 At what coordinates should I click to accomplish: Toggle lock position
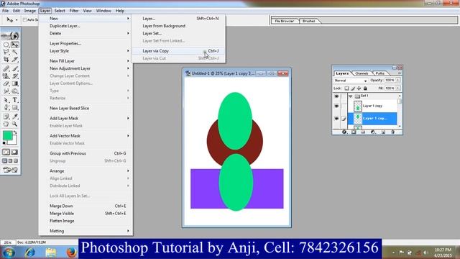click(359, 88)
